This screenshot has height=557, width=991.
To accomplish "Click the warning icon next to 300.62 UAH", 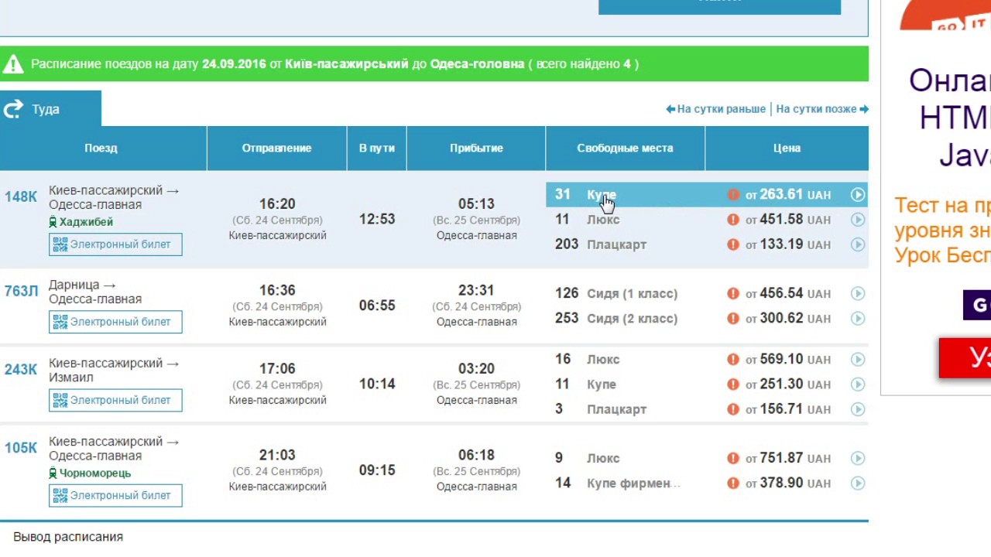I will [x=733, y=318].
